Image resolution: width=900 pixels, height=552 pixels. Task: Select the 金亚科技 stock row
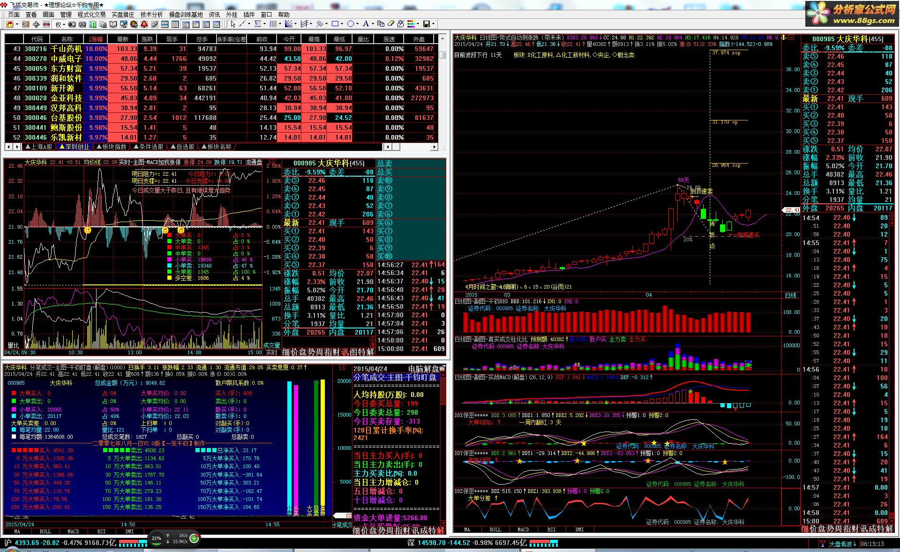coord(221,98)
